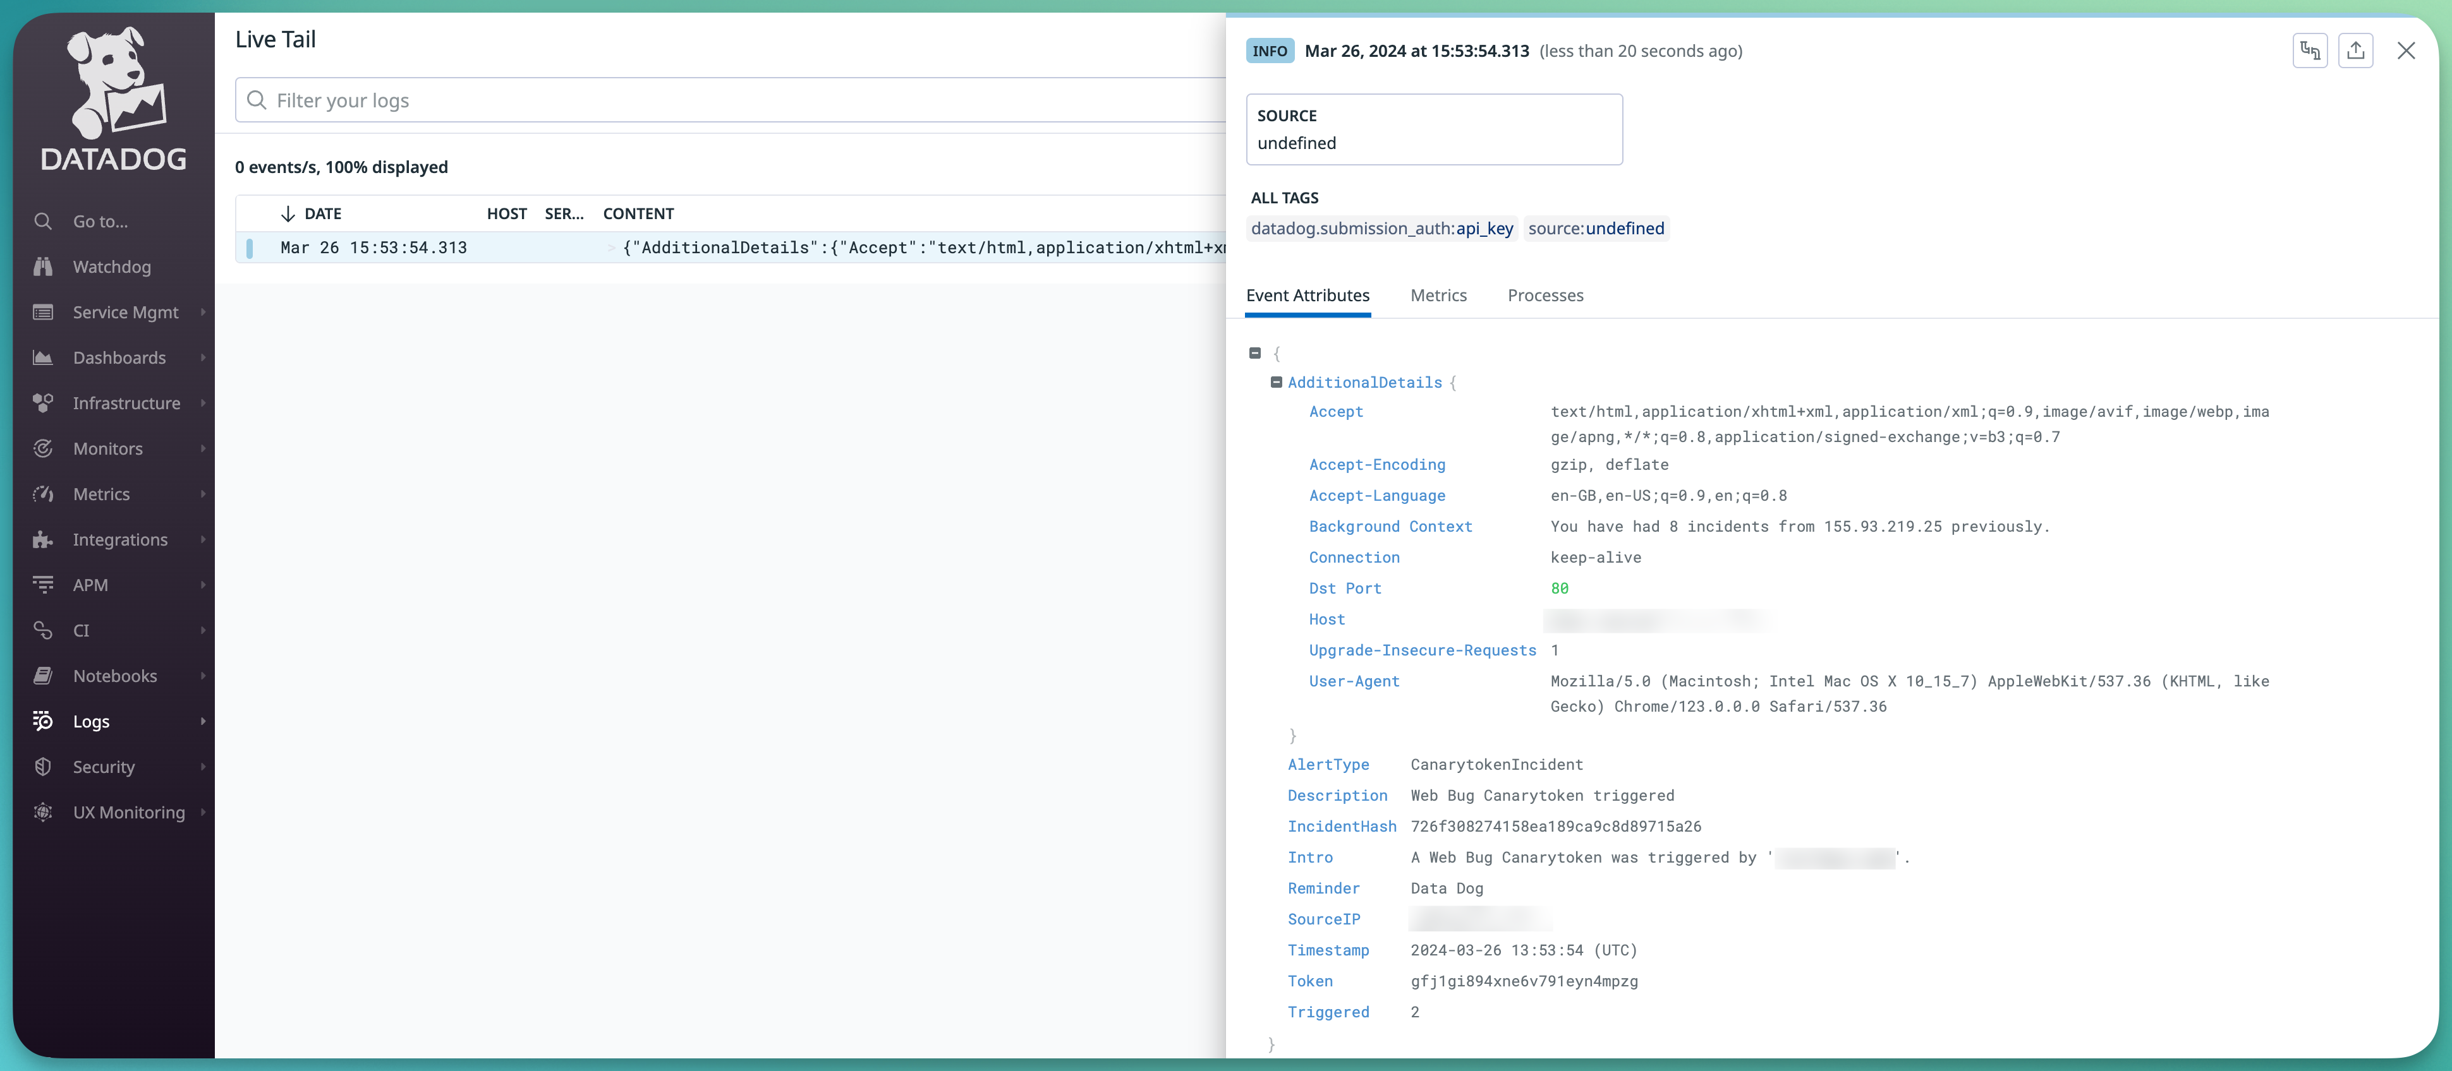Switch to the Processes tab
This screenshot has width=2452, height=1071.
coord(1545,296)
